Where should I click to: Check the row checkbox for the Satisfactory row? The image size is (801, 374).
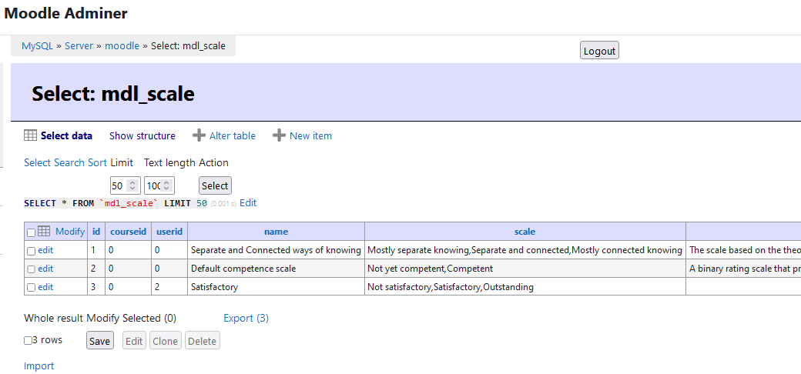click(31, 288)
